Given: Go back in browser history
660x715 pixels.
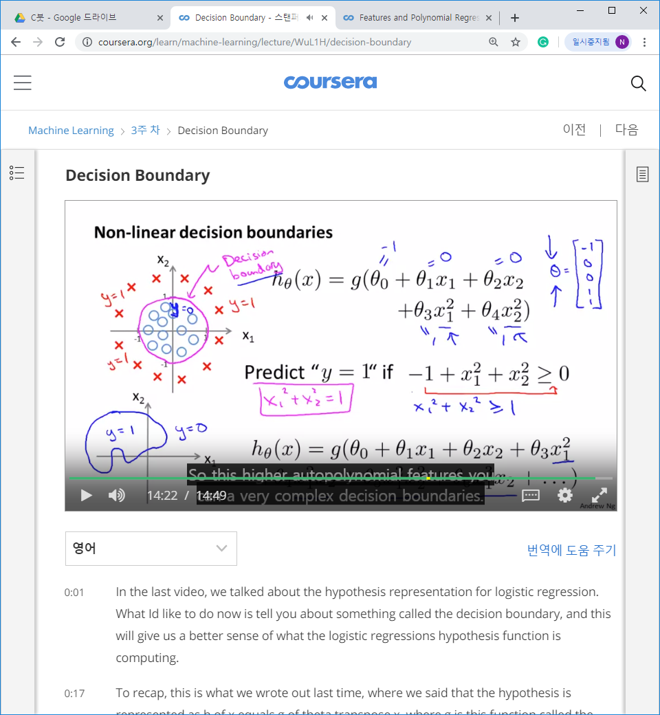Looking at the screenshot, I should click(x=16, y=42).
